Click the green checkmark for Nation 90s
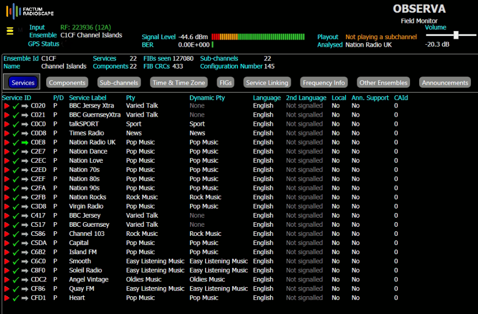 (x=16, y=188)
